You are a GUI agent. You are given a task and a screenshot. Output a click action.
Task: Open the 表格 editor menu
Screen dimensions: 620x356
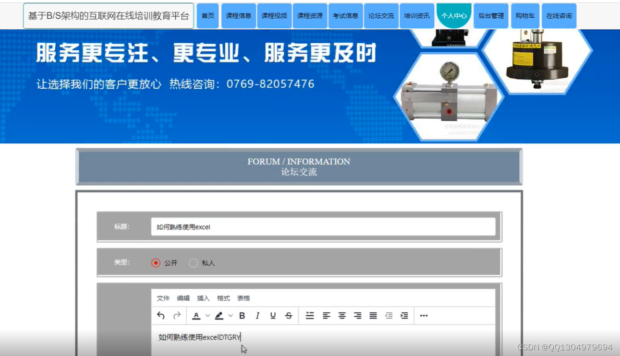tap(243, 298)
